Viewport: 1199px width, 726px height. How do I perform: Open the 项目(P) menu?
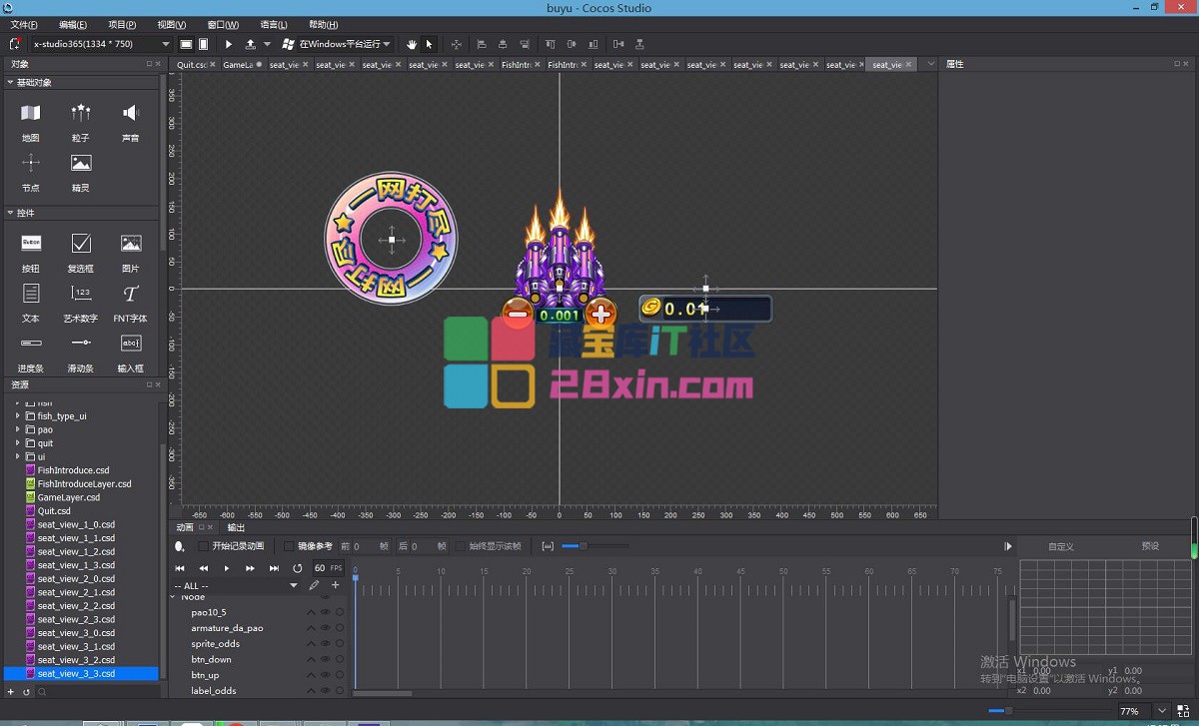[x=122, y=25]
